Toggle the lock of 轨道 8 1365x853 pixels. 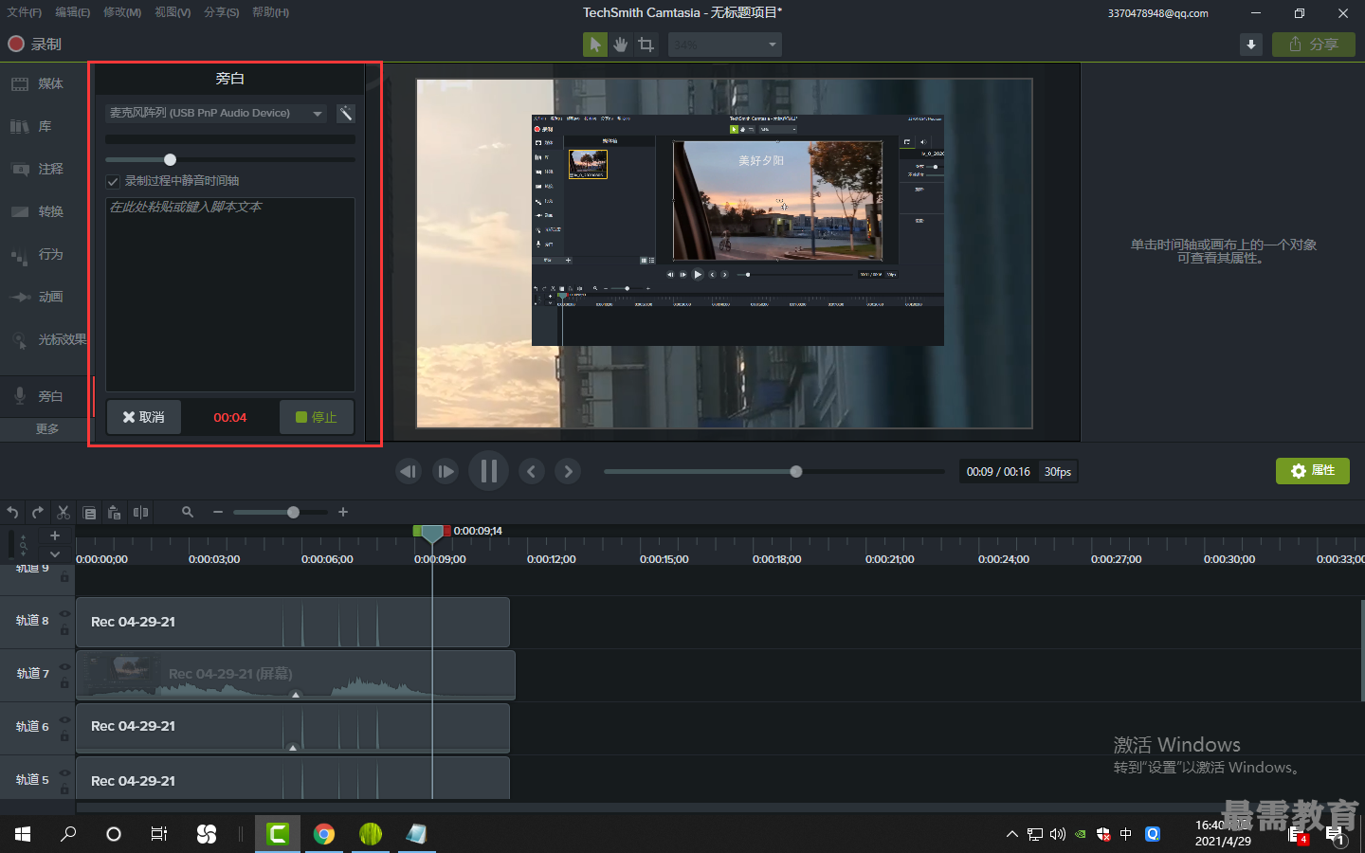[x=64, y=629]
